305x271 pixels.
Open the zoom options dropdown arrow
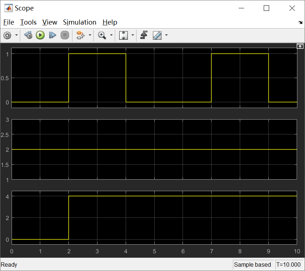pos(111,35)
